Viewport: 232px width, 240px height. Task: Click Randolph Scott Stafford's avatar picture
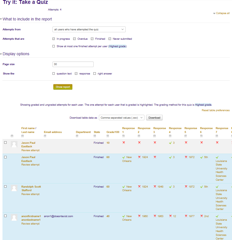[14, 188]
